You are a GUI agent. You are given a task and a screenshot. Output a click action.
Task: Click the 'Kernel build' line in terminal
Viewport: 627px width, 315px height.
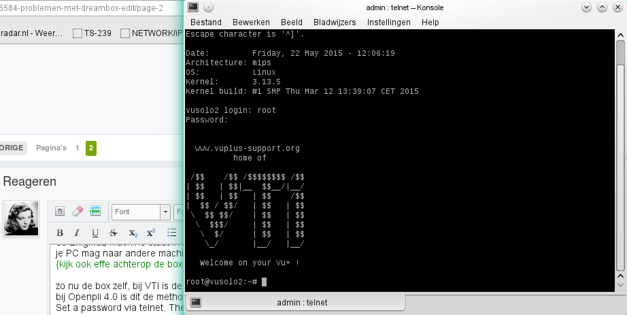coord(303,91)
